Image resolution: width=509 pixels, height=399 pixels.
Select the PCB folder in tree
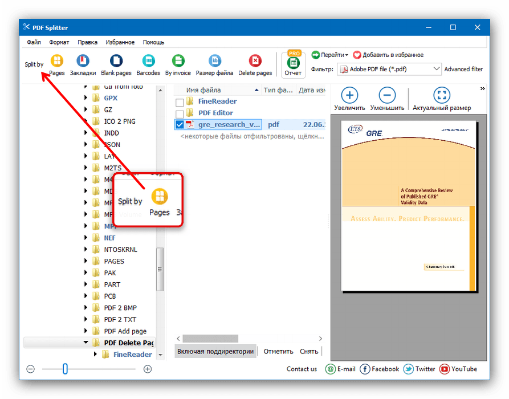[x=109, y=296]
